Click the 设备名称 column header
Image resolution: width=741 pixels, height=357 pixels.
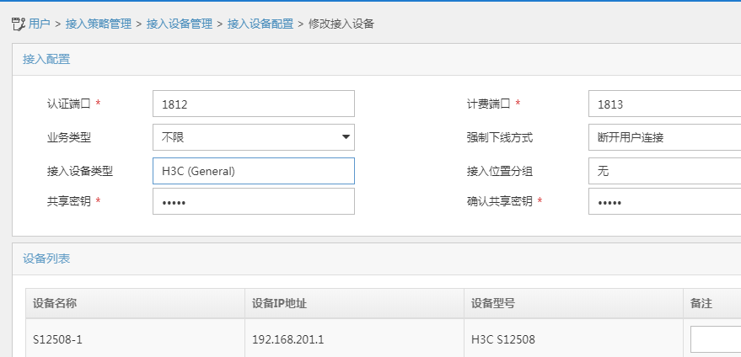56,304
